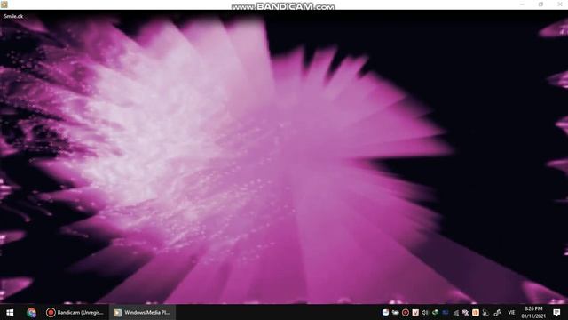Click the green tray application icon
This screenshot has height=320, width=568.
click(x=435, y=312)
